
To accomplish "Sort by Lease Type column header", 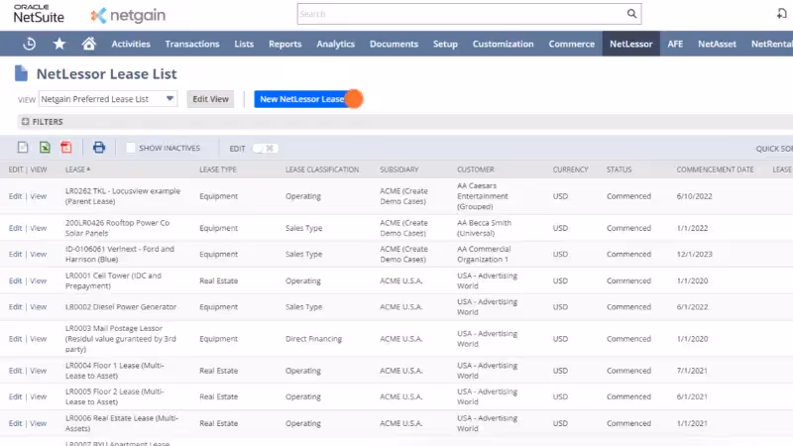I will 218,169.
